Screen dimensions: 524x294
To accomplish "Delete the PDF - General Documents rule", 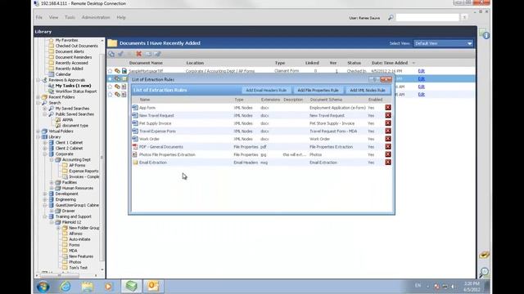I will (x=387, y=147).
